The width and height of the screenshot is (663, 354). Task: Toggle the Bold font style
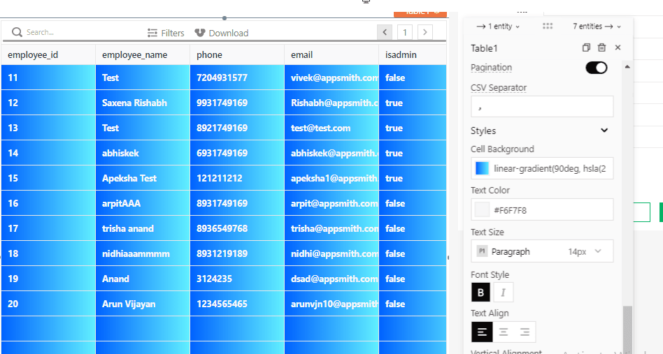click(480, 293)
